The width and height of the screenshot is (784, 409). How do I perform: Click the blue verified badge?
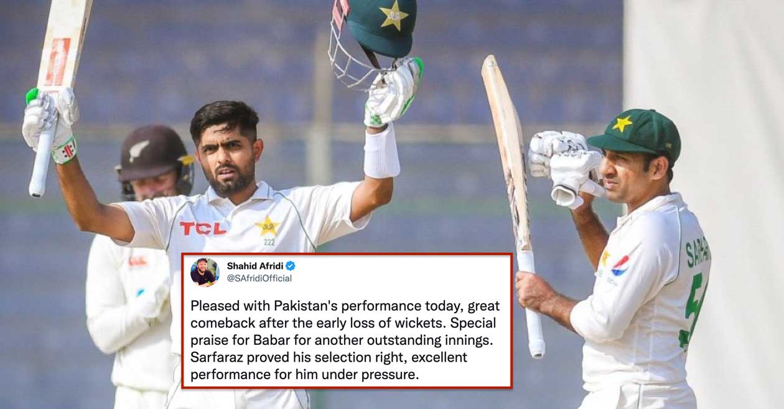(x=291, y=266)
